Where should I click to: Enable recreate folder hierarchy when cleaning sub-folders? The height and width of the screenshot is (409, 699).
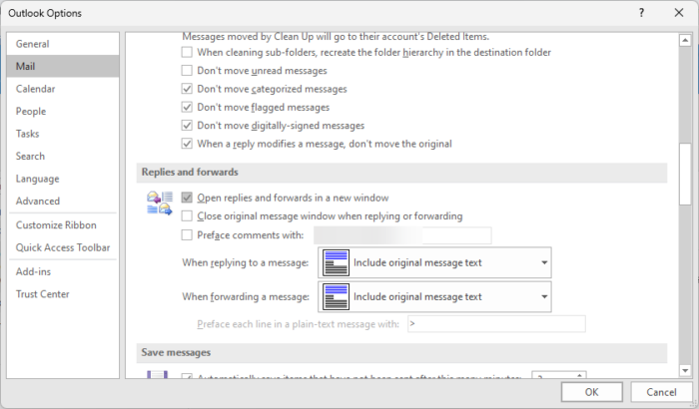(187, 52)
